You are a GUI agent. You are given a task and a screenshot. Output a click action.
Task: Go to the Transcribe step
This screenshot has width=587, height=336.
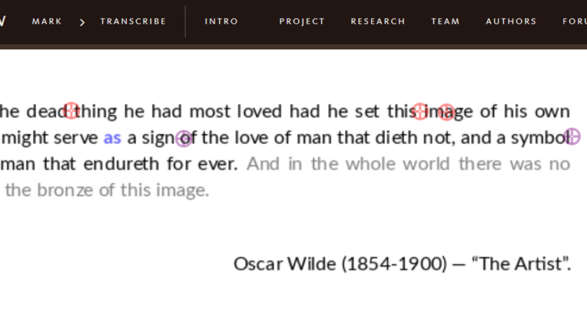(x=133, y=21)
